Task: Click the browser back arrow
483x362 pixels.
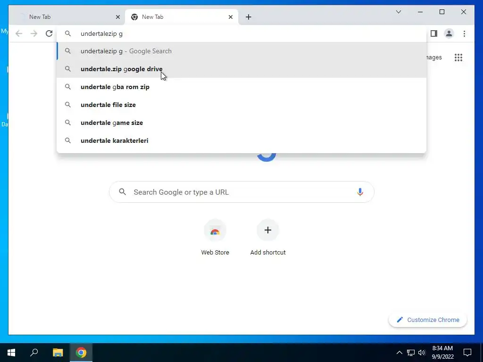Action: pyautogui.click(x=19, y=33)
